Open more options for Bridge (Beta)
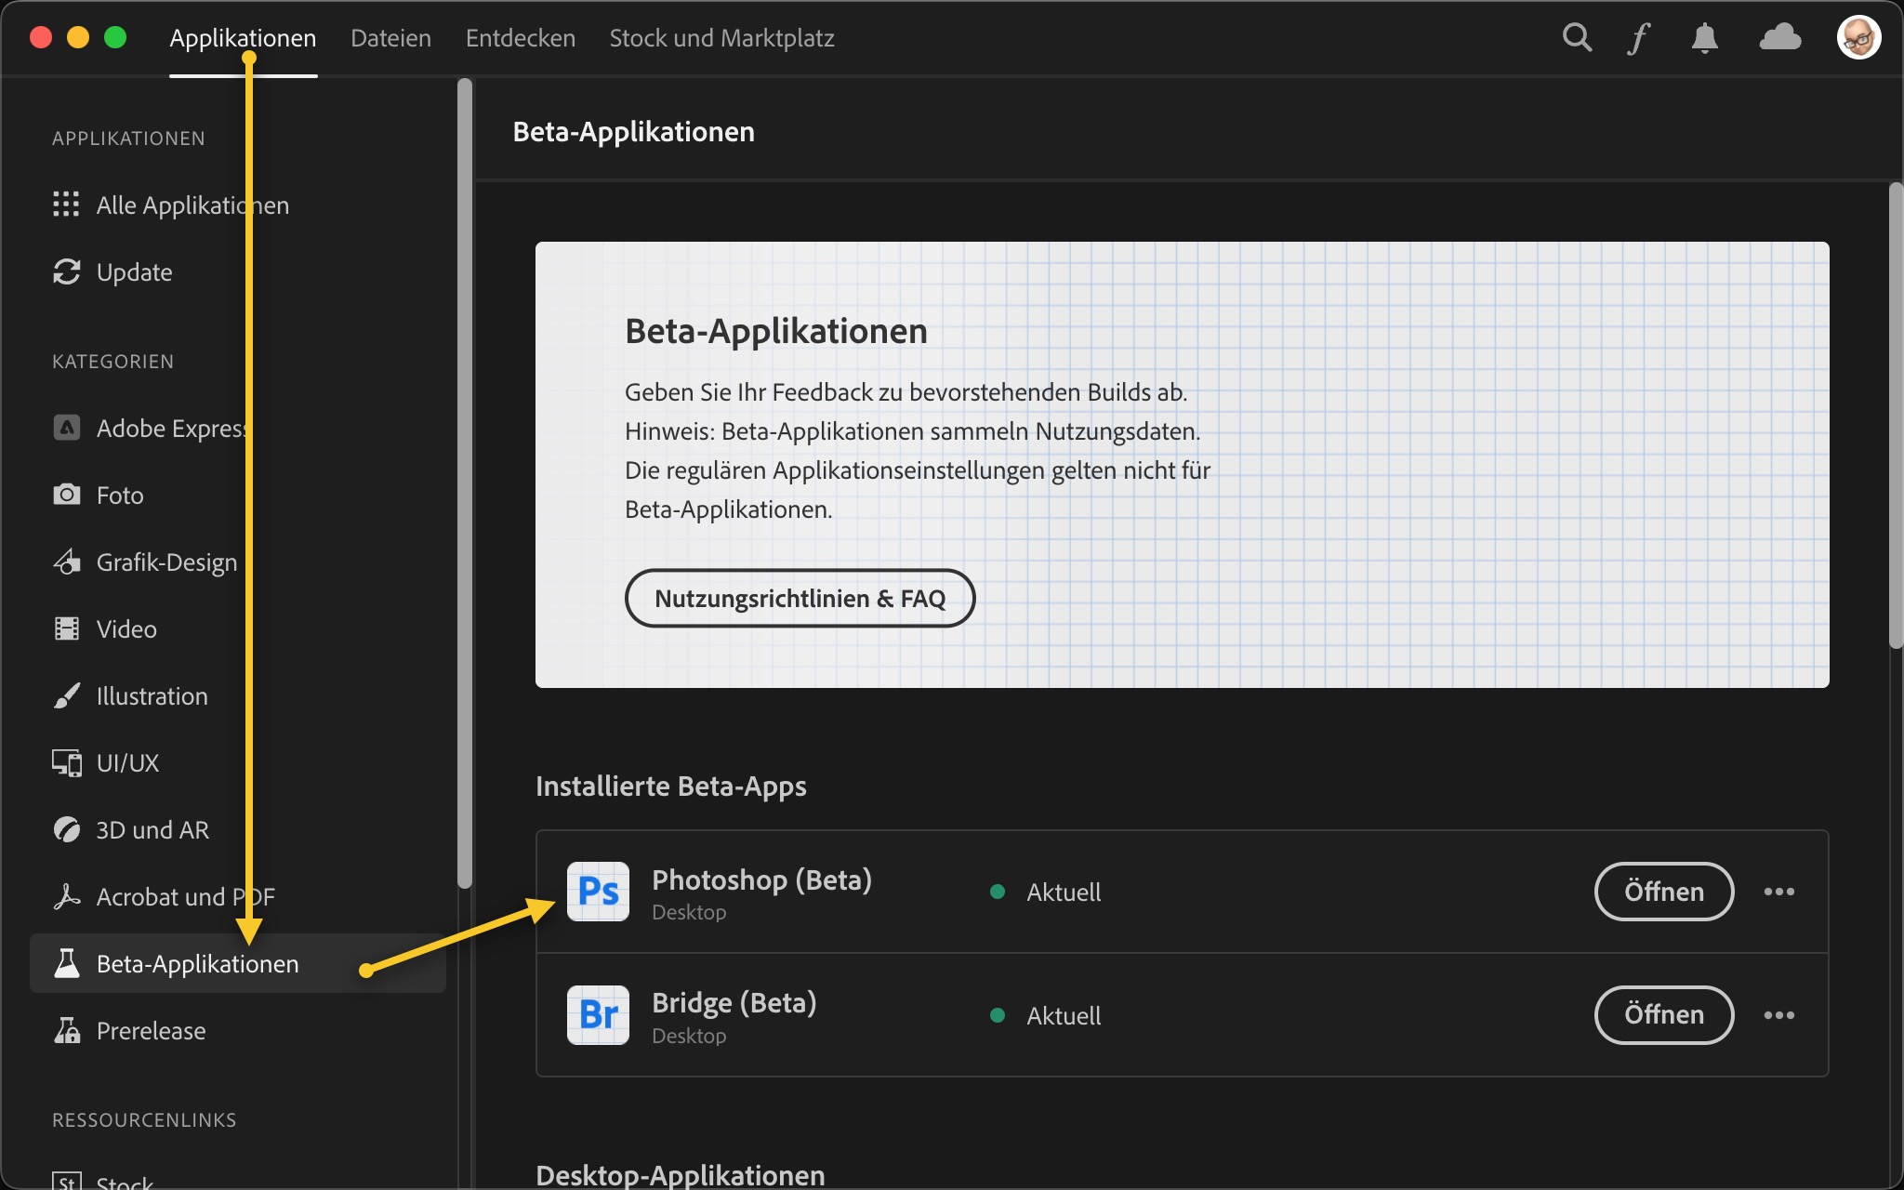Viewport: 1904px width, 1190px height. 1778,1015
